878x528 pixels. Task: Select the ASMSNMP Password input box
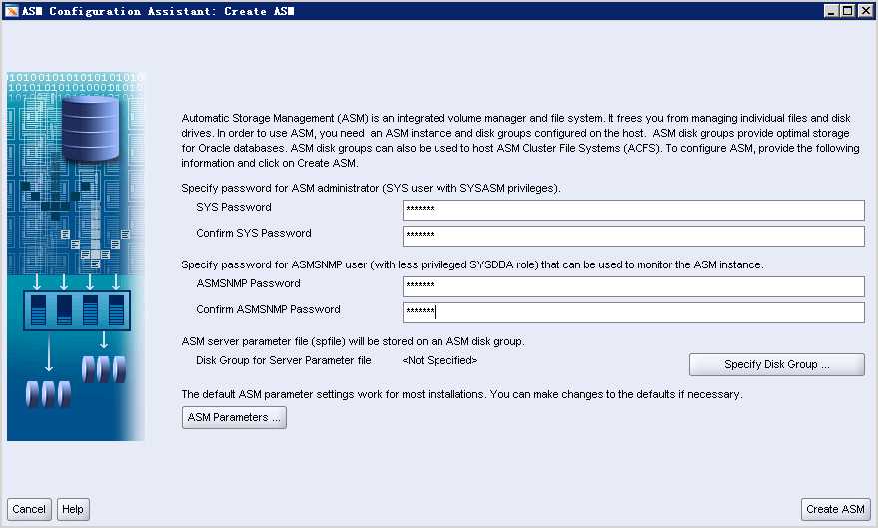632,287
